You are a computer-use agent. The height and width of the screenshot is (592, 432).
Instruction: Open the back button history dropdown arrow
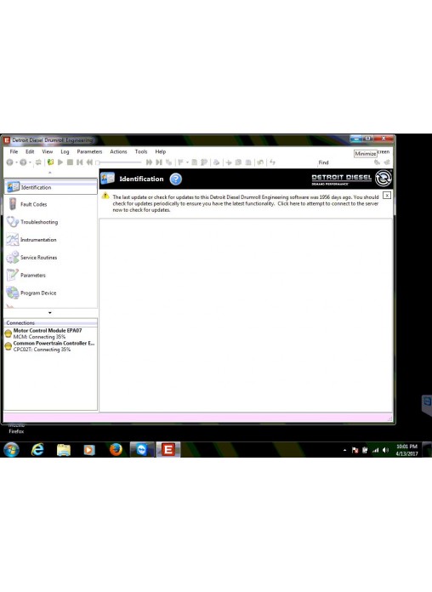[x=17, y=162]
